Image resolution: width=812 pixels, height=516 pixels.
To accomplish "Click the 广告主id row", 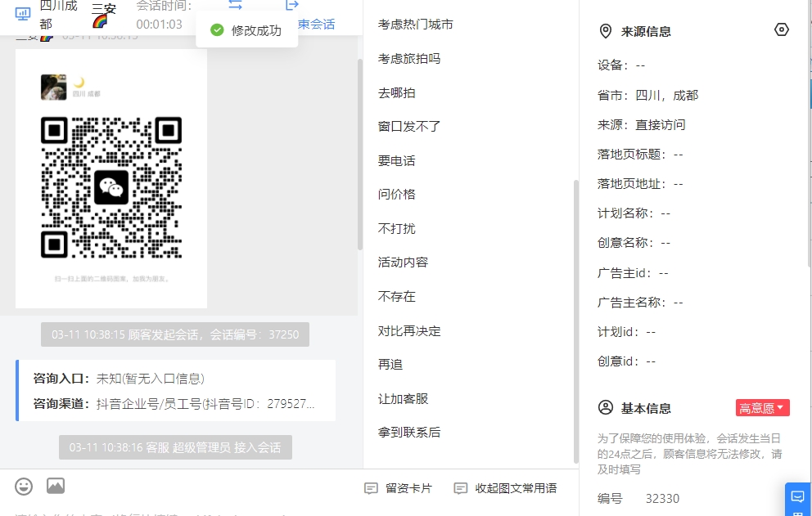I will tap(633, 273).
